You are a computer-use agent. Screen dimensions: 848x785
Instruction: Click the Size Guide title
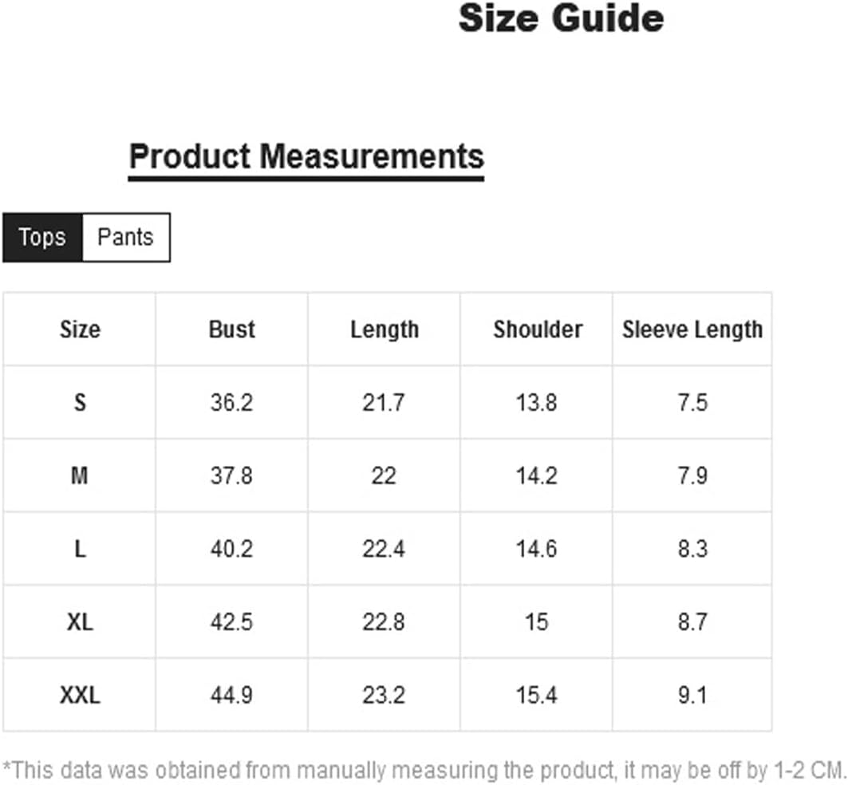click(x=561, y=18)
